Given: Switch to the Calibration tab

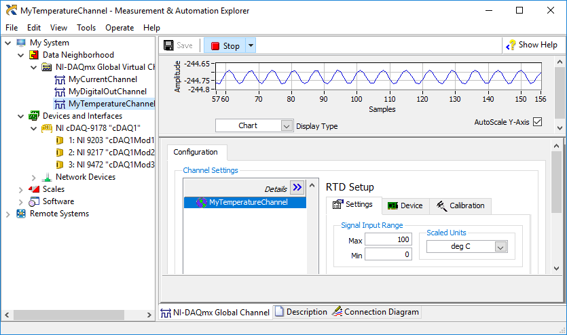Looking at the screenshot, I should (460, 205).
